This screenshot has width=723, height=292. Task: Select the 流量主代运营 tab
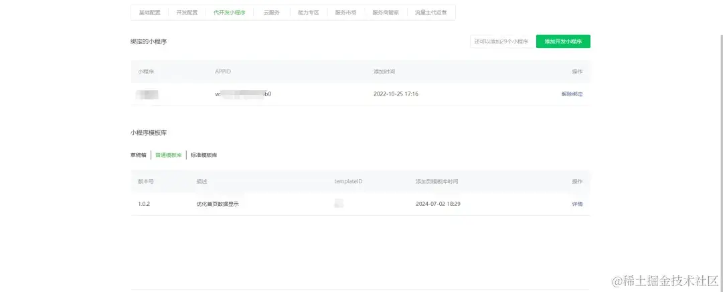pyautogui.click(x=431, y=13)
